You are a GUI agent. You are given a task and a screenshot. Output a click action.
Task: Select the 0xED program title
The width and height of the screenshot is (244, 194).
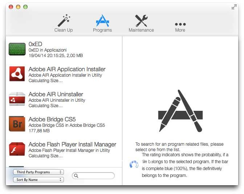(35, 44)
